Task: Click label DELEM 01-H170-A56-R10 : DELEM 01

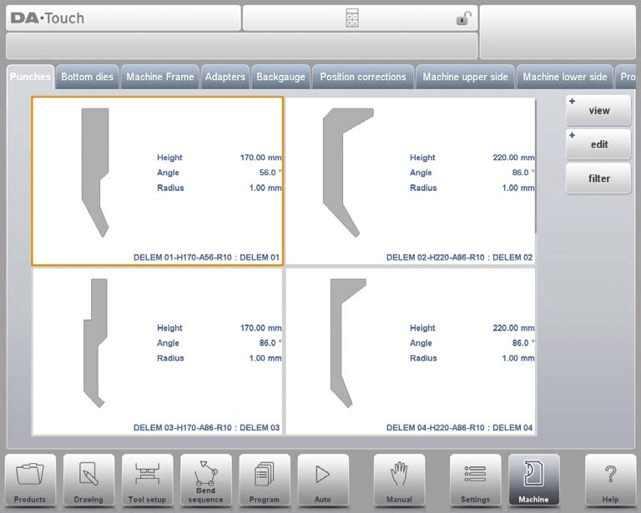Action: 206,257
